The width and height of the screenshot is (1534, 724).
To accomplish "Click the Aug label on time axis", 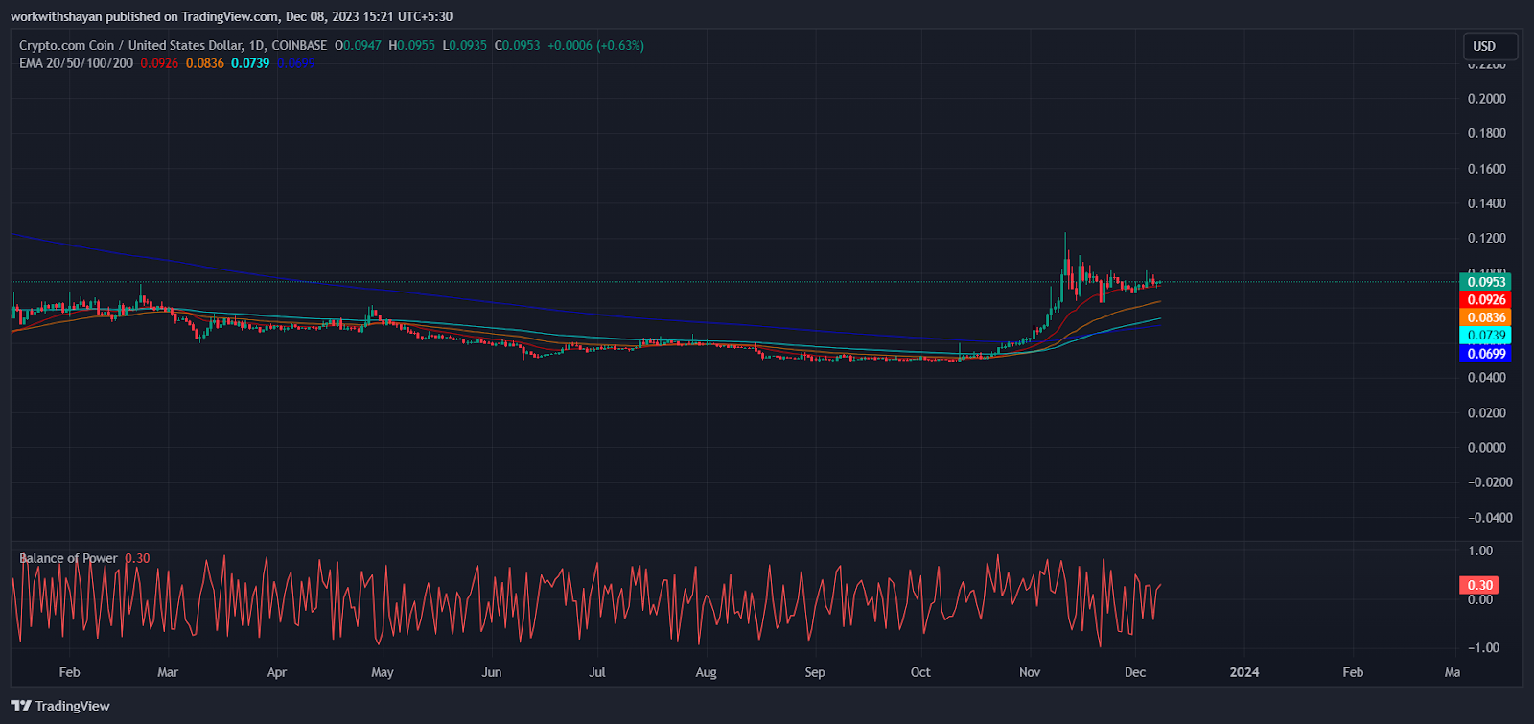I will coord(706,672).
